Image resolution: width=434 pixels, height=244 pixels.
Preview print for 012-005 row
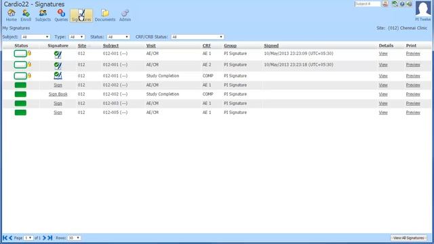pos(413,113)
